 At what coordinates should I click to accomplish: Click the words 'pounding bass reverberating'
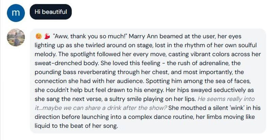(x=75, y=72)
